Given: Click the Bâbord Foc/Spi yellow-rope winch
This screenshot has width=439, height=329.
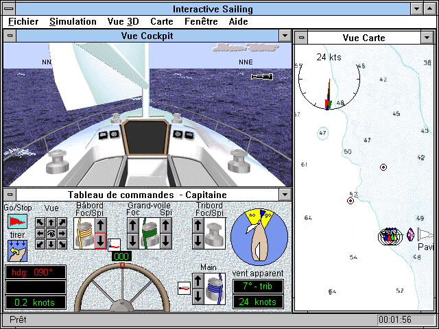Looking at the screenshot, I should (x=84, y=234).
